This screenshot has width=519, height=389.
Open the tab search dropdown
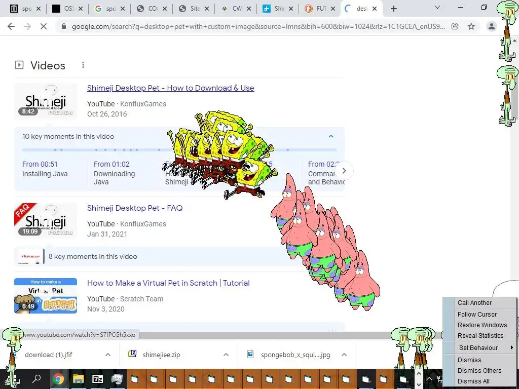pos(437,8)
